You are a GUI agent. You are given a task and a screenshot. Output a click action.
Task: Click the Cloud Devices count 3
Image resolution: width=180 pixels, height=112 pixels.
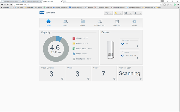pos(51,74)
